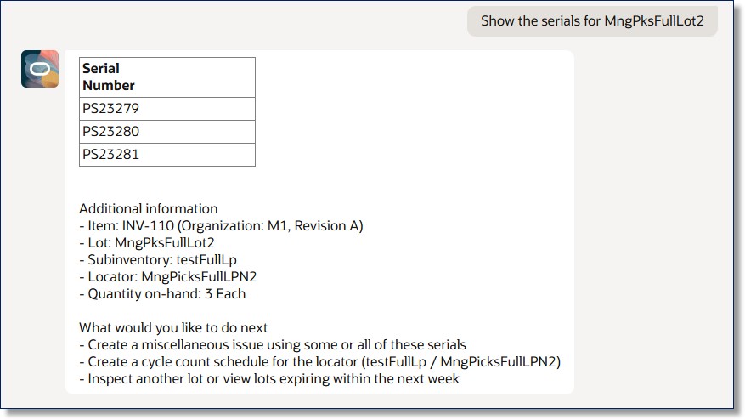The width and height of the screenshot is (745, 420).
Task: Click the Additional information heading
Action: [148, 208]
